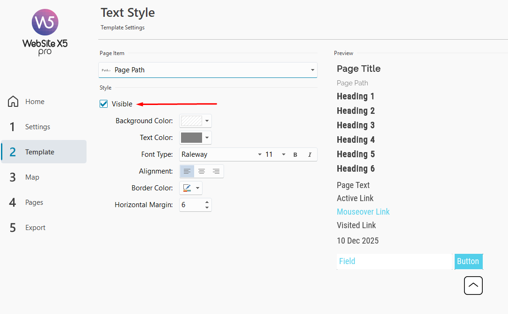Open the Border Color picker icon
508x314 pixels.
pyautogui.click(x=187, y=188)
